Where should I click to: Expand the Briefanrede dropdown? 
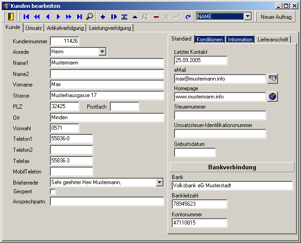click(159, 182)
